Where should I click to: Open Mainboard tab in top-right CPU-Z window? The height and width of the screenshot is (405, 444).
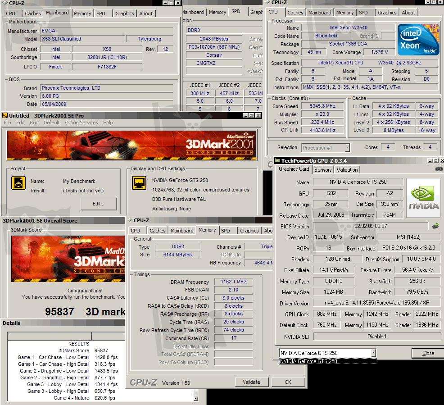(320, 13)
